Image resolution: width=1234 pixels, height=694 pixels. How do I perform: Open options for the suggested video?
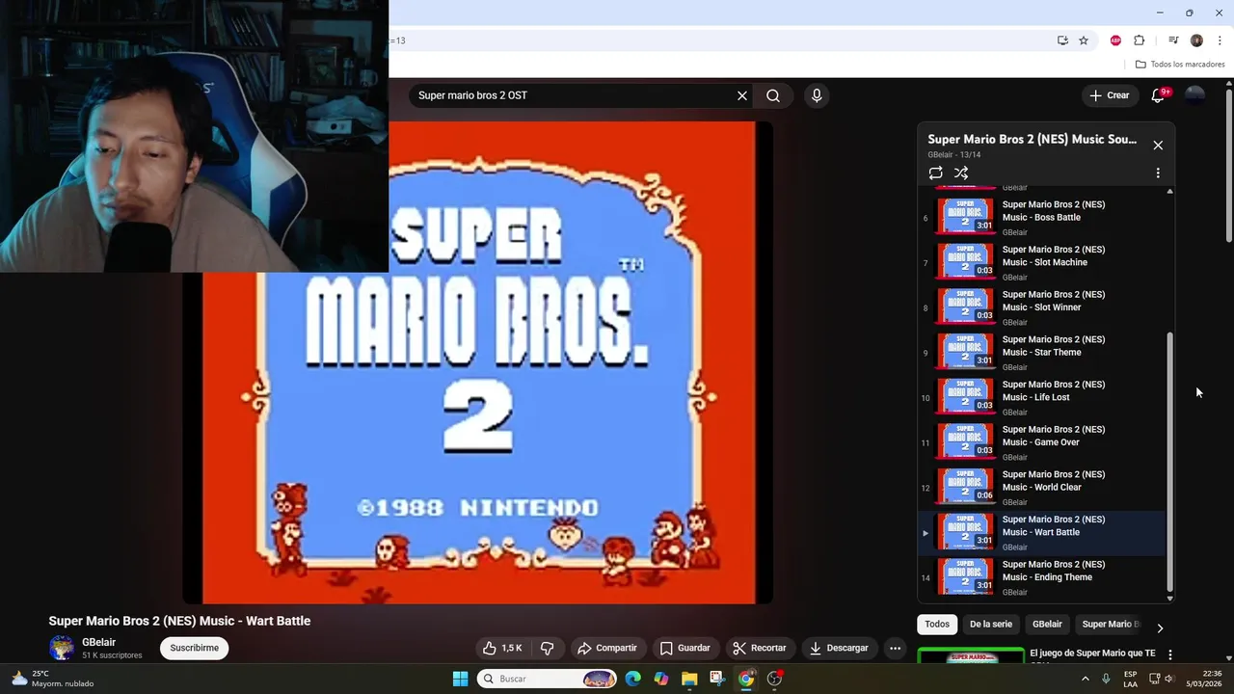[1170, 654]
